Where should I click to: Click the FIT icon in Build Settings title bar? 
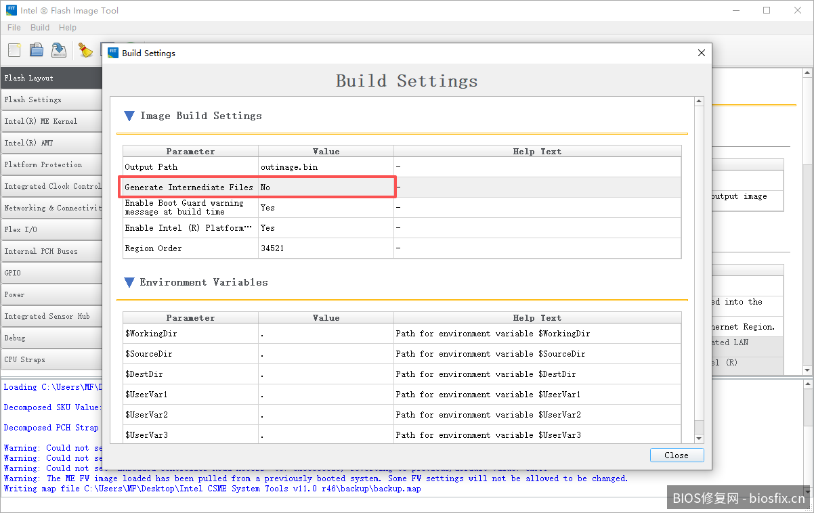tap(113, 53)
